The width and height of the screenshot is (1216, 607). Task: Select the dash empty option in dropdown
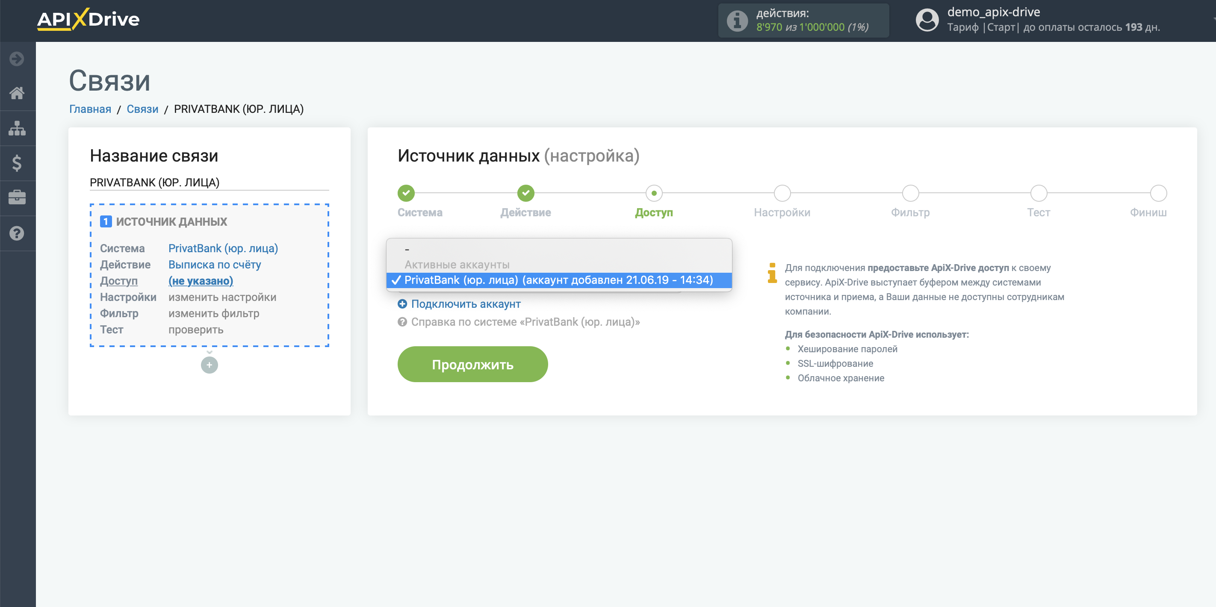[559, 249]
